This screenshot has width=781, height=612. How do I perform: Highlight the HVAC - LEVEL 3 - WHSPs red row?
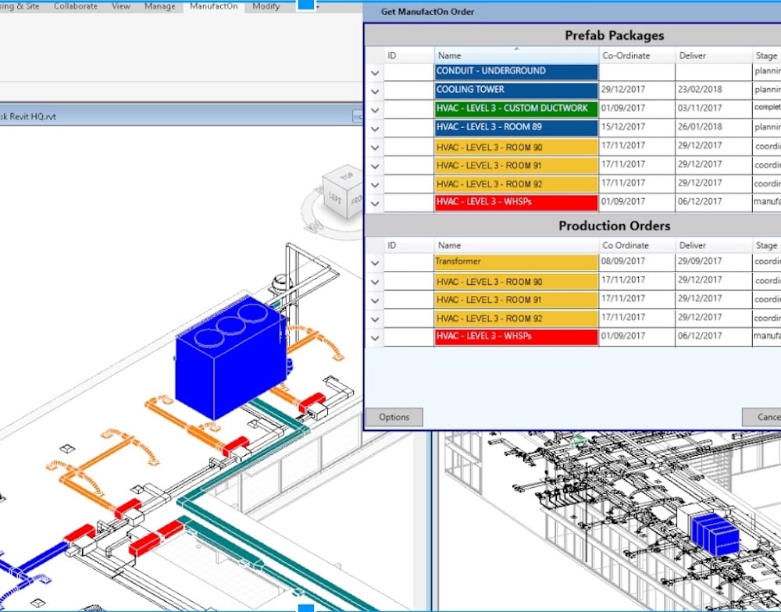(x=515, y=201)
